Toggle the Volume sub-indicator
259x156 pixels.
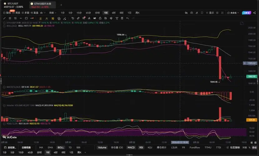(102, 148)
